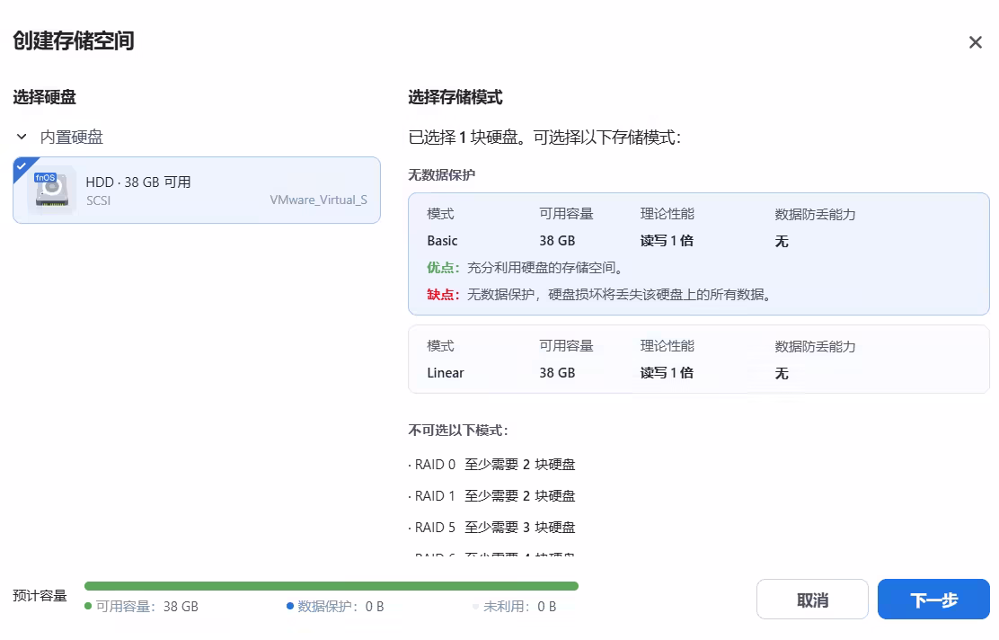Toggle the checkmark on the HDD card
This screenshot has height=640, width=999.
pos(22,165)
